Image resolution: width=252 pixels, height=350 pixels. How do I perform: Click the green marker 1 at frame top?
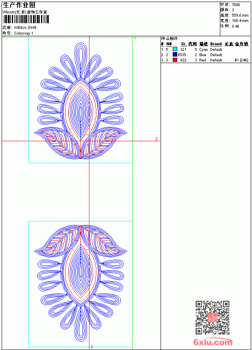[x=135, y=38]
